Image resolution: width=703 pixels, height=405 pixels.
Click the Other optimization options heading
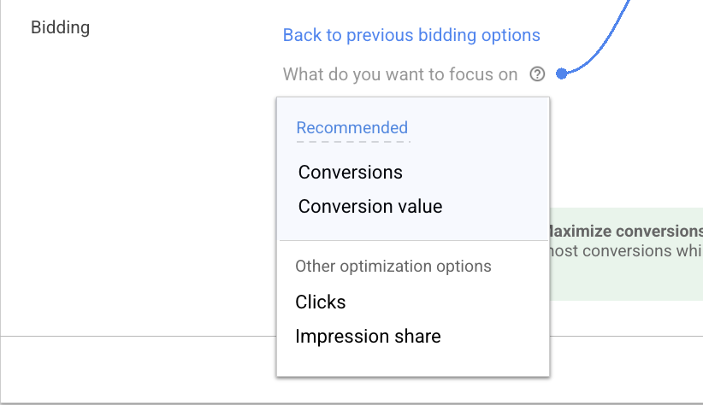point(393,266)
